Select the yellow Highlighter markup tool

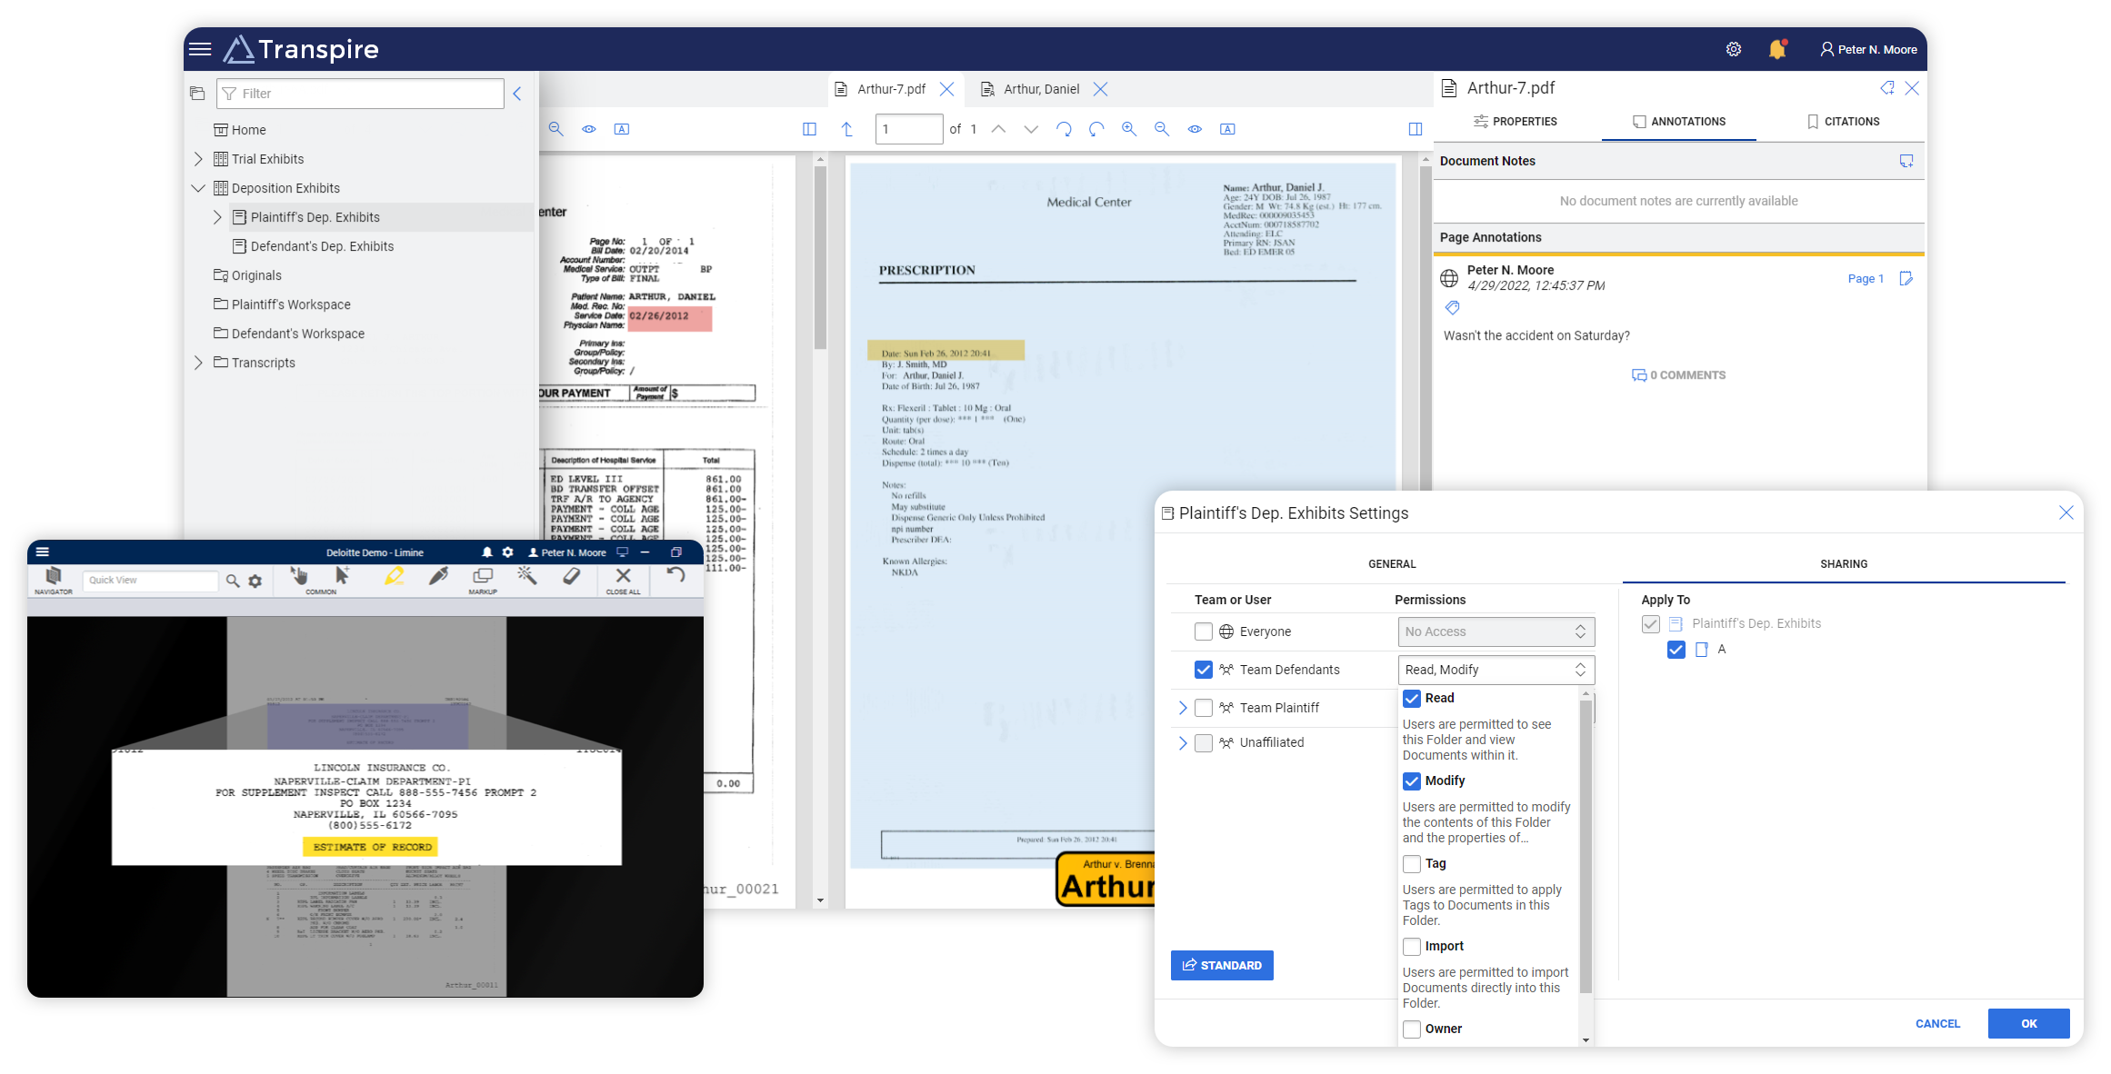(394, 577)
